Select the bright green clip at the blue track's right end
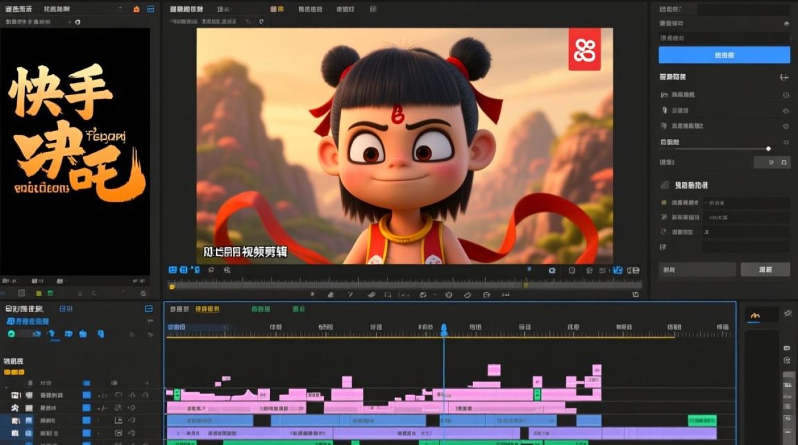The width and height of the screenshot is (798, 445). point(702,420)
